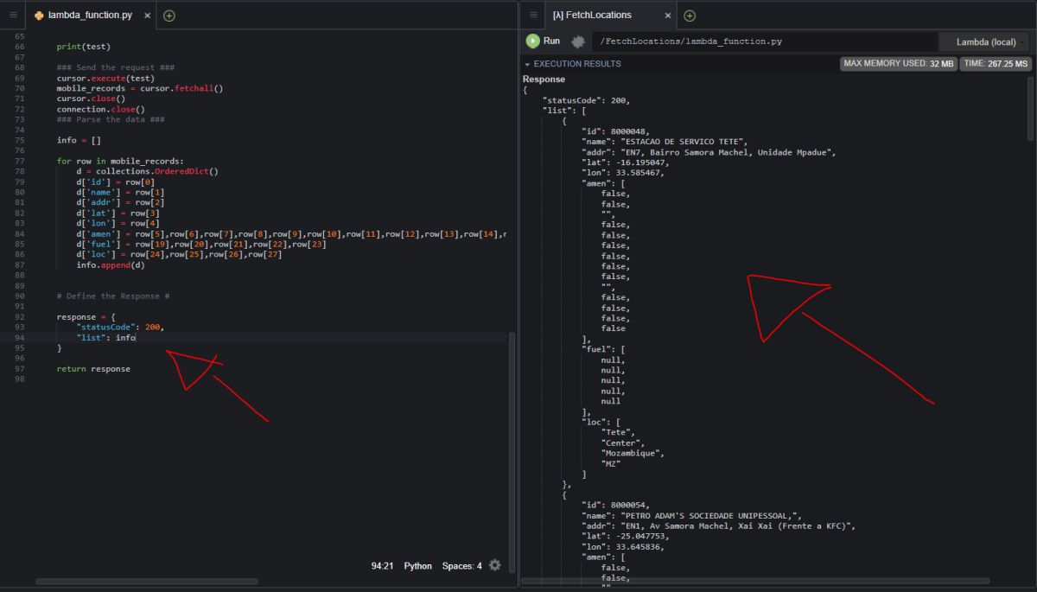Toggle the debug bug icon beside Run
1037x592 pixels.
pyautogui.click(x=578, y=41)
